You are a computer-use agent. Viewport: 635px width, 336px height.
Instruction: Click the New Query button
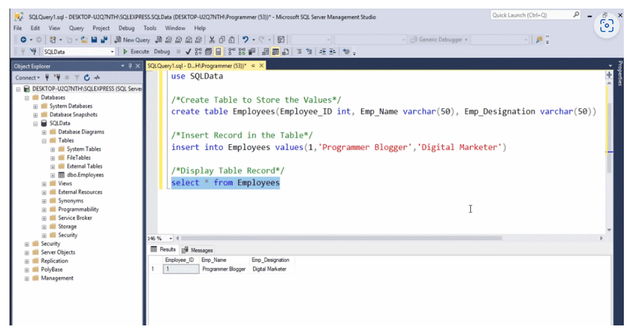132,40
